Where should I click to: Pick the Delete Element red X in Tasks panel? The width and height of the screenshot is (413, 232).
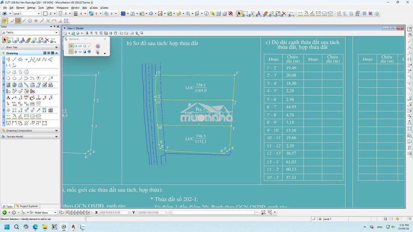pyautogui.click(x=47, y=40)
